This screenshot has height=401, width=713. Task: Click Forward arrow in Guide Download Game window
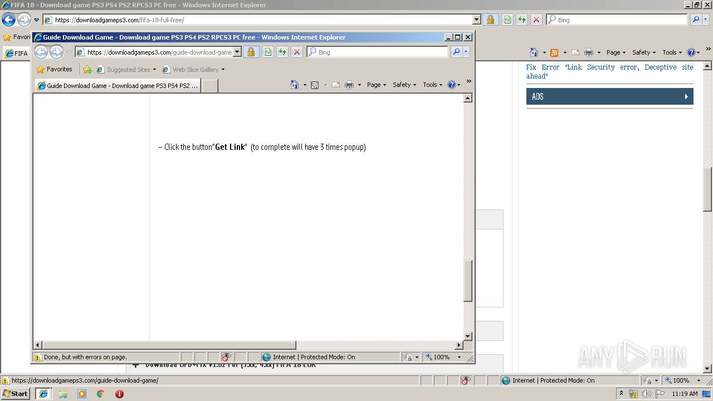(x=56, y=52)
